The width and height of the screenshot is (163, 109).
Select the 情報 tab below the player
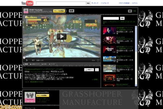(25, 64)
